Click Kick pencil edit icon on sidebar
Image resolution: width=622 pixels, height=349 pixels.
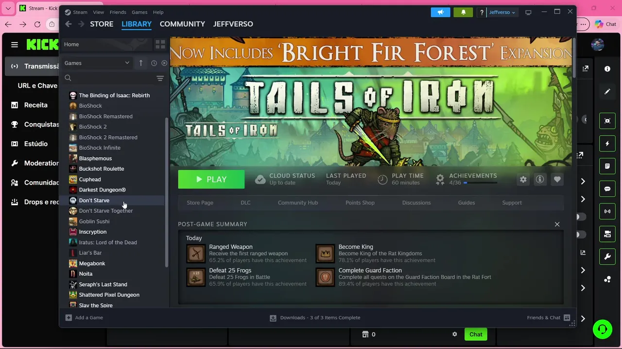[x=607, y=92]
